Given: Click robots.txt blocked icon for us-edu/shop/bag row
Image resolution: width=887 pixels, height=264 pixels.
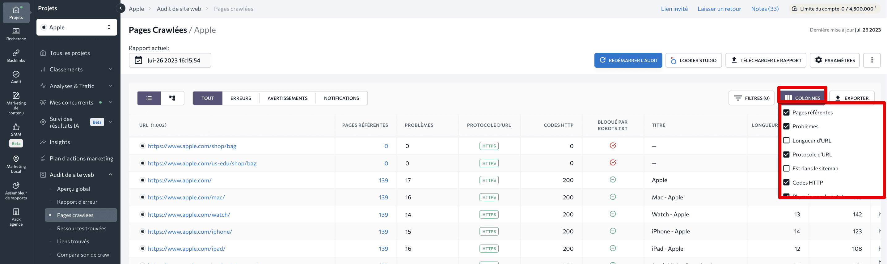Looking at the screenshot, I should click(x=613, y=163).
